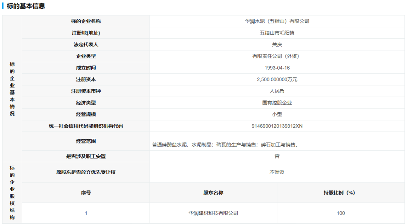Select scale value 小型
The height and width of the screenshot is (224, 407).
[277, 114]
